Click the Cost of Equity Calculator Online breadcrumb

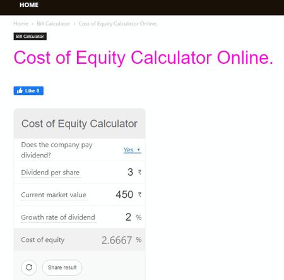pyautogui.click(x=118, y=24)
